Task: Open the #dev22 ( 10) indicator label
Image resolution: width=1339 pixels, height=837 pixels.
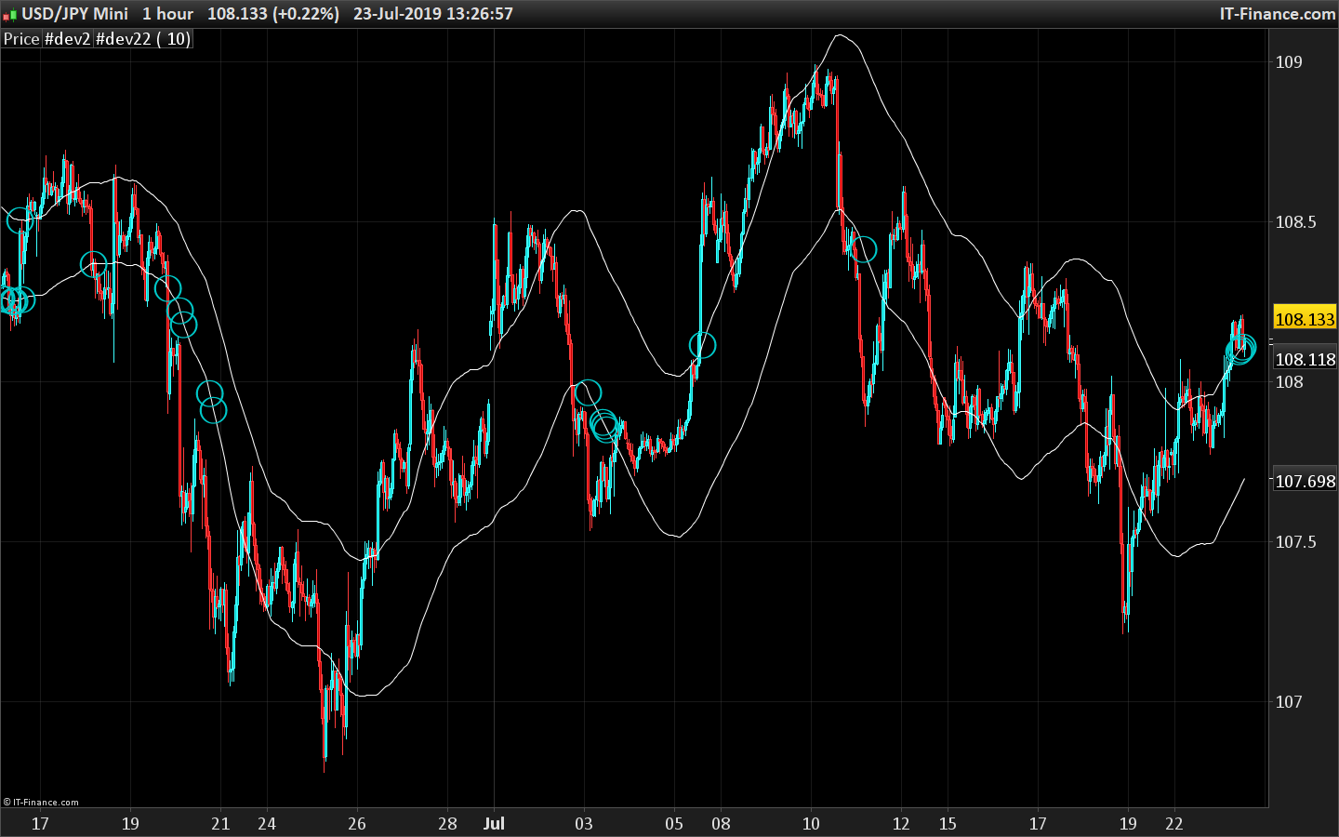Action: pyautogui.click(x=143, y=39)
